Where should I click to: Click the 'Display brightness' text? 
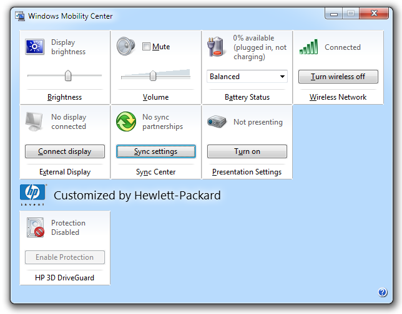pyautogui.click(x=68, y=47)
